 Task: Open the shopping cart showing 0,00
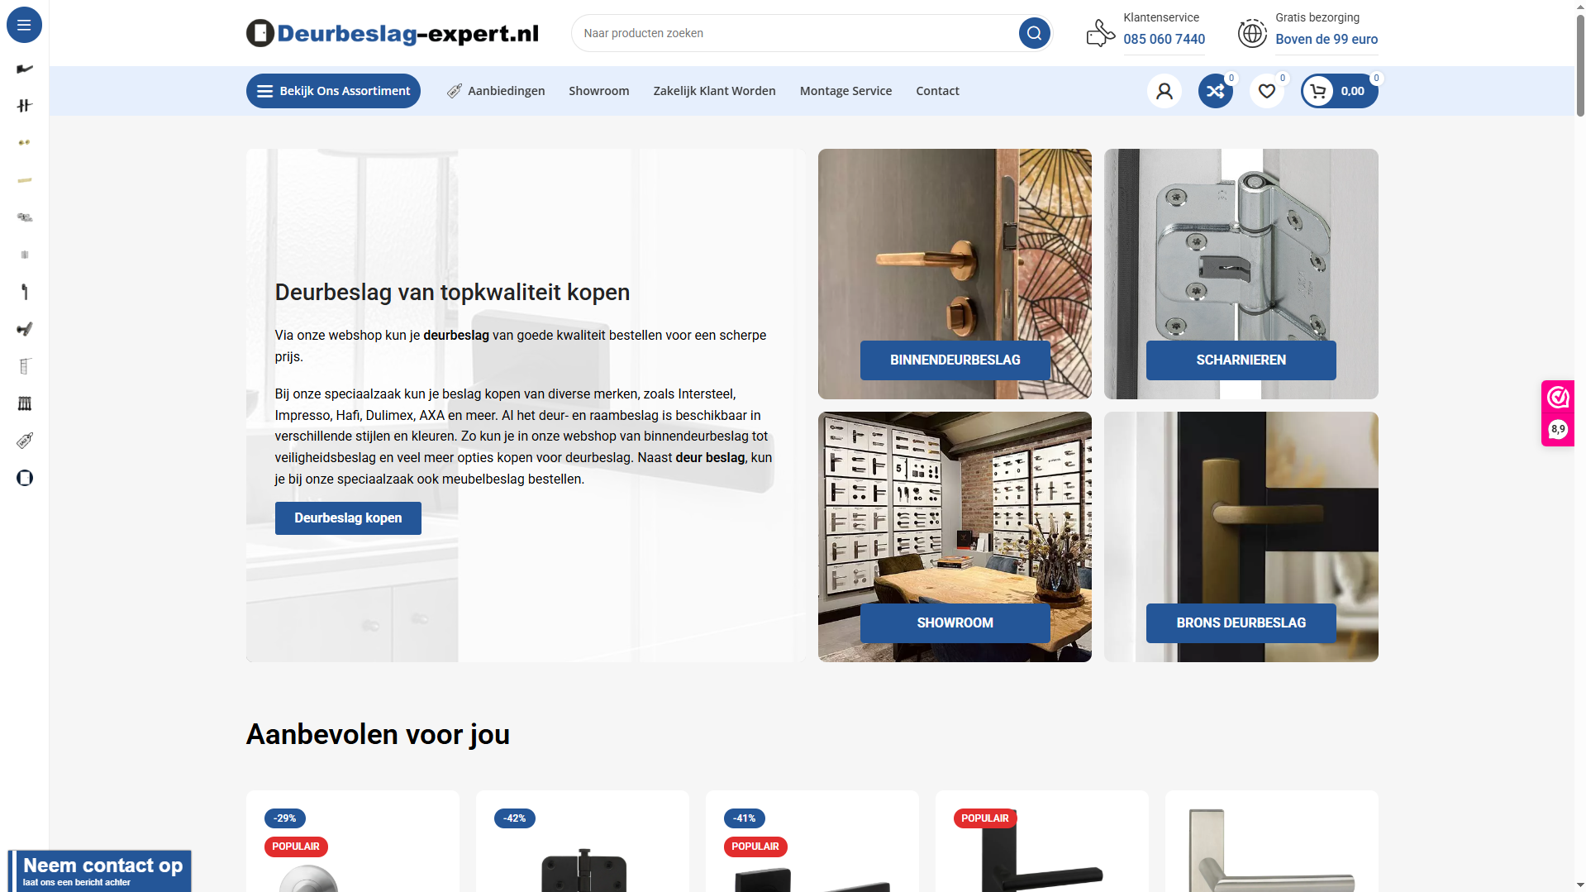pos(1340,91)
